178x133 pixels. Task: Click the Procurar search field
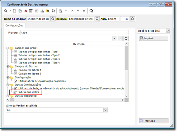[74, 33]
